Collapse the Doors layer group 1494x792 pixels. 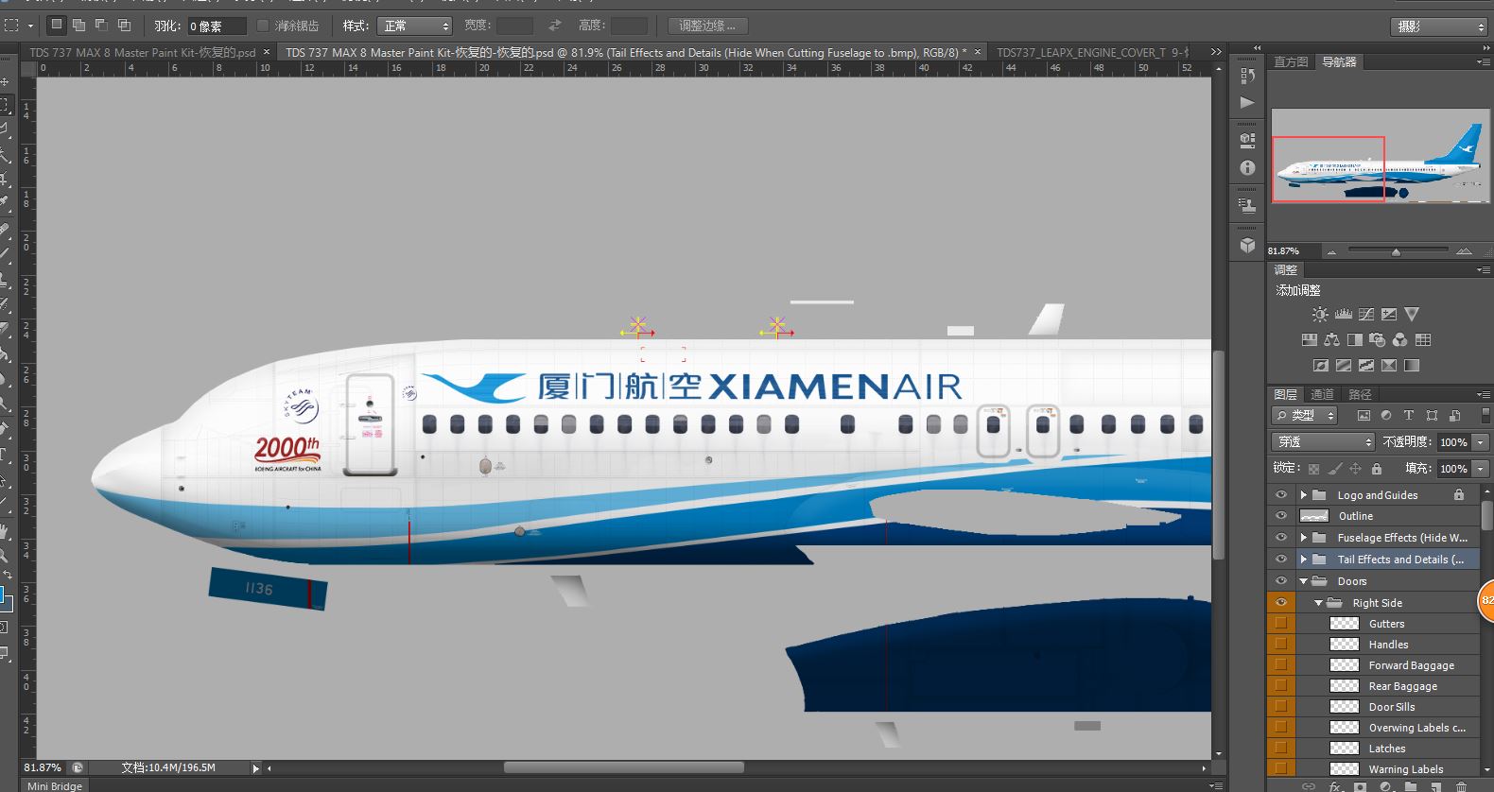pos(1304,581)
